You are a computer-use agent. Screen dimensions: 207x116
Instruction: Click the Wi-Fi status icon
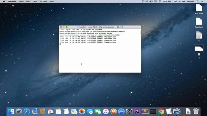(160, 1)
